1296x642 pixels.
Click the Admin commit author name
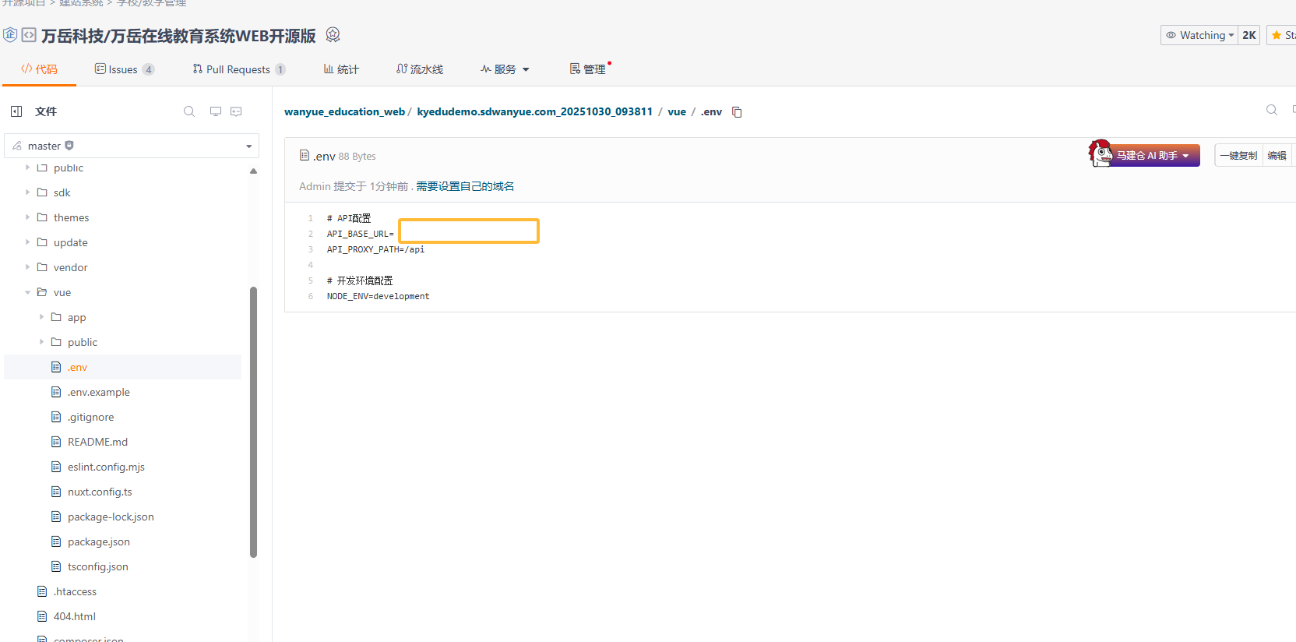click(x=315, y=186)
